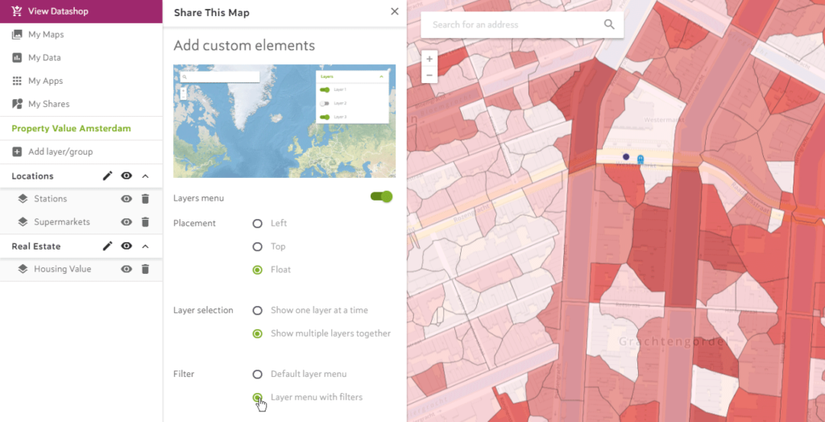Click the Housing Value layer stack icon
825x422 pixels.
23,269
